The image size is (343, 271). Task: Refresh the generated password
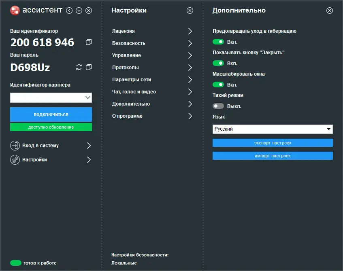point(79,67)
